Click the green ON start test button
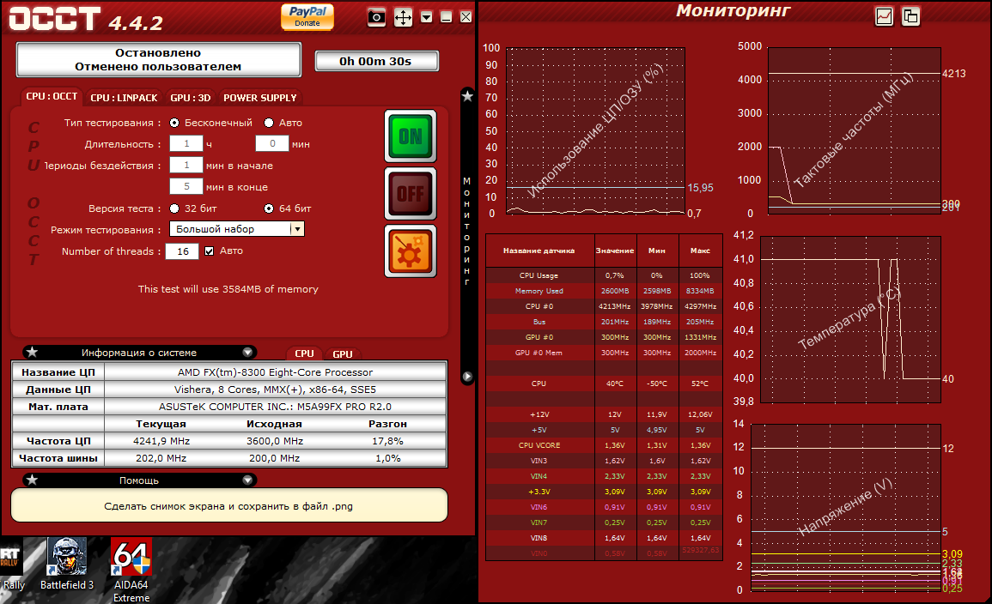 pos(411,136)
